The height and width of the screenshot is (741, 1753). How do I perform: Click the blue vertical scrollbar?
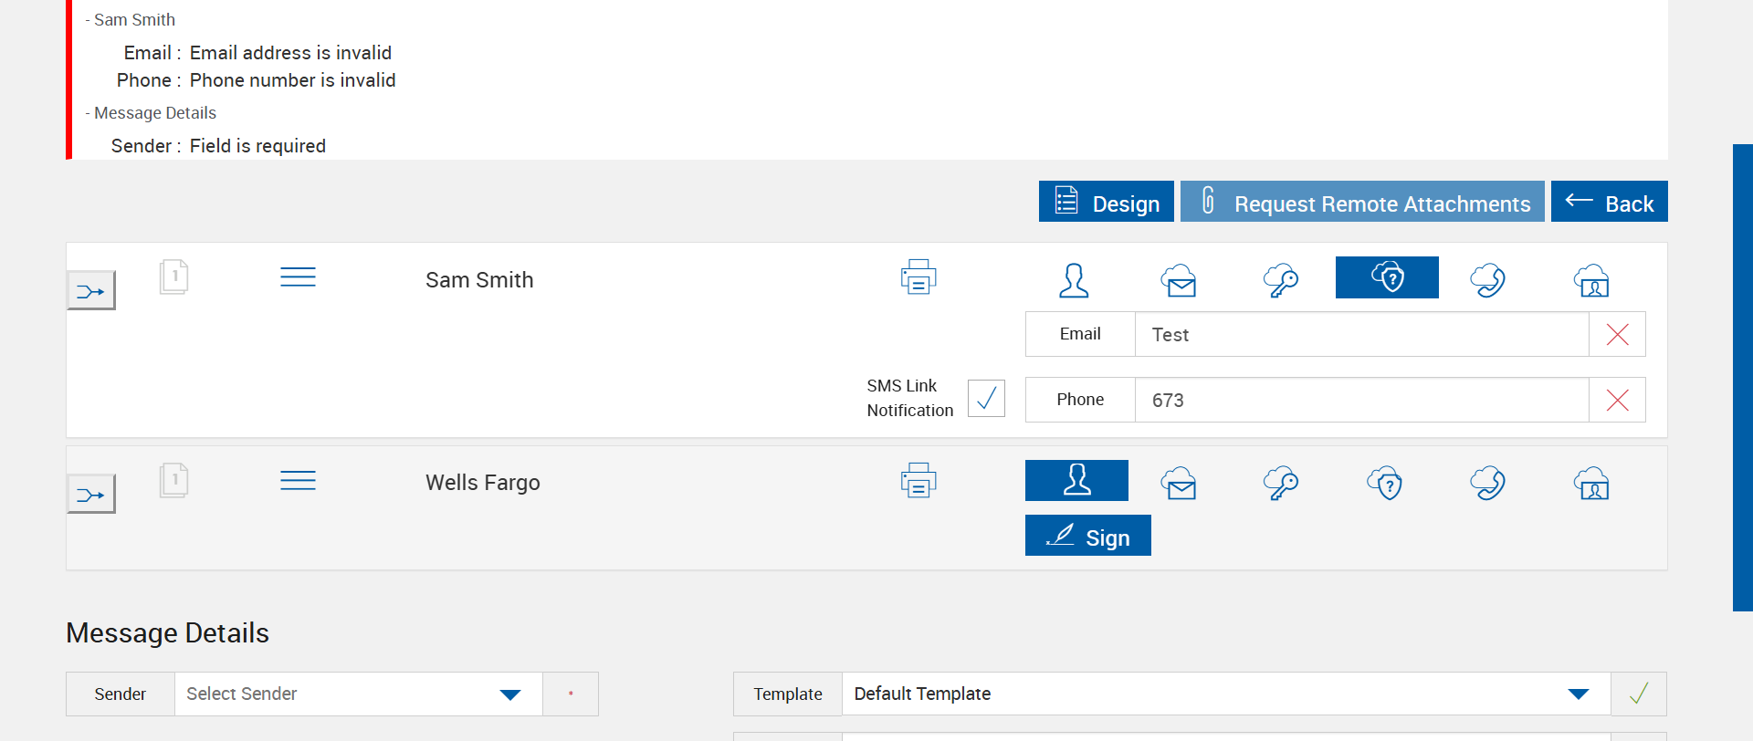1742,378
